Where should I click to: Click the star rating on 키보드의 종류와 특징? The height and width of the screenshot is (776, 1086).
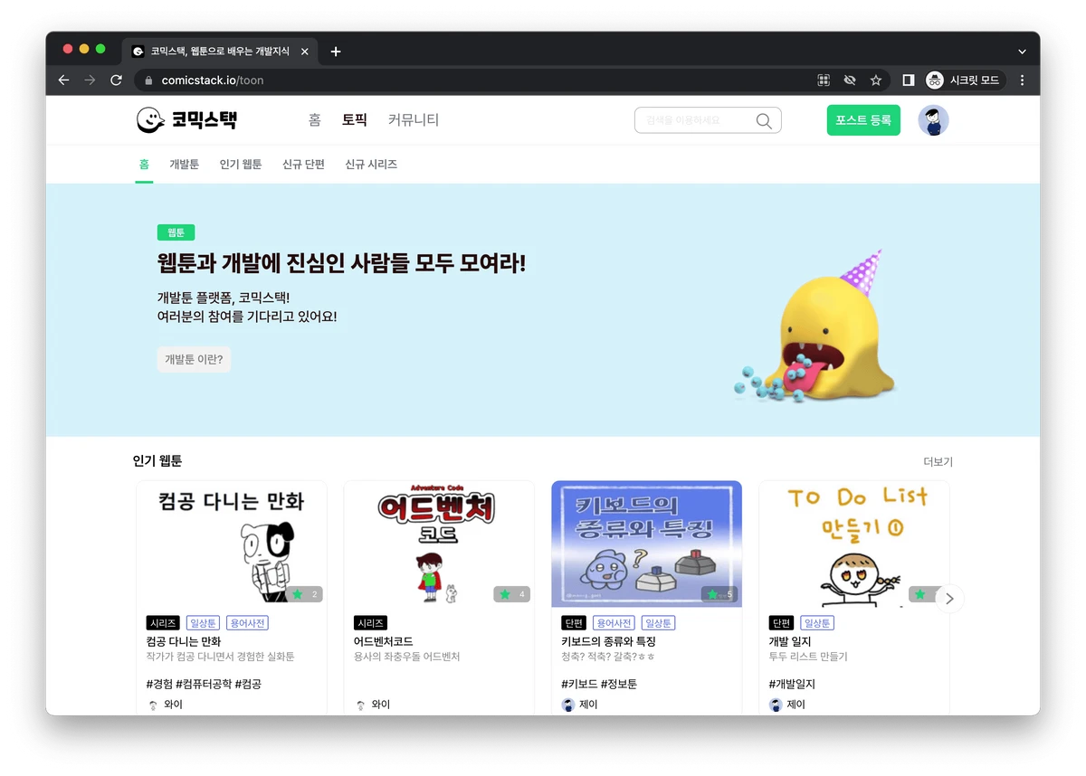point(719,594)
